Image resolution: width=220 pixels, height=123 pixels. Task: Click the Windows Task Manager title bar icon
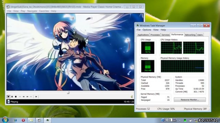point(137,26)
